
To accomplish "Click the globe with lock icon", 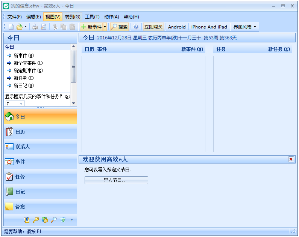I will [x=45, y=220].
